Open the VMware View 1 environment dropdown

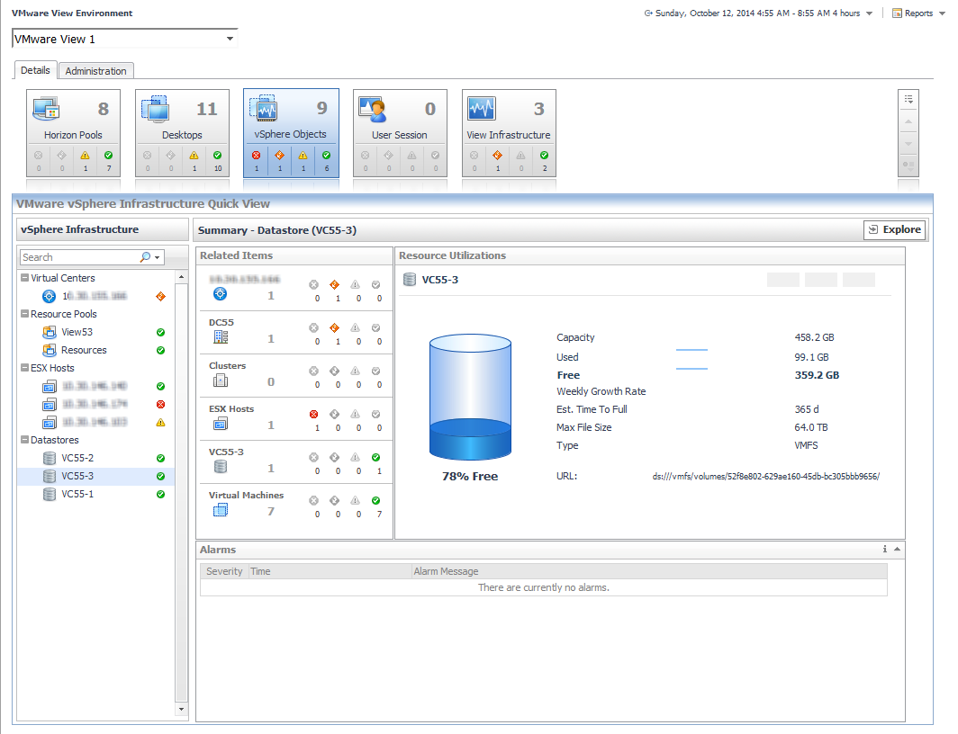click(230, 39)
